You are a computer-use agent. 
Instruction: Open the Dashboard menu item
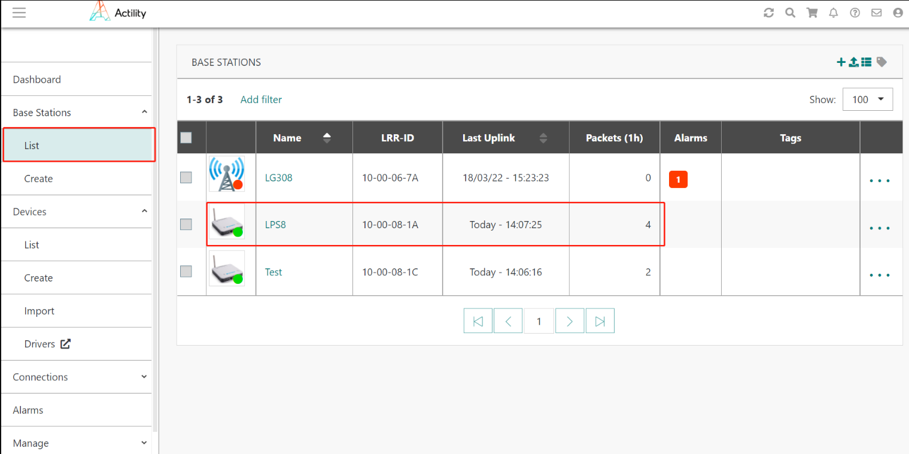76,79
